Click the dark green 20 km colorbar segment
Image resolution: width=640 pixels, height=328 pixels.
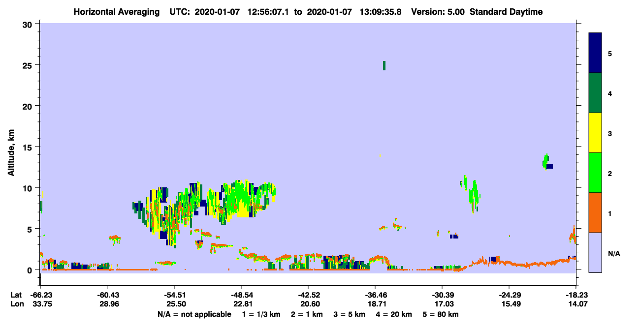point(595,93)
